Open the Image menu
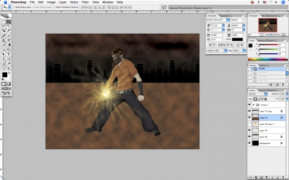 click(51, 2)
